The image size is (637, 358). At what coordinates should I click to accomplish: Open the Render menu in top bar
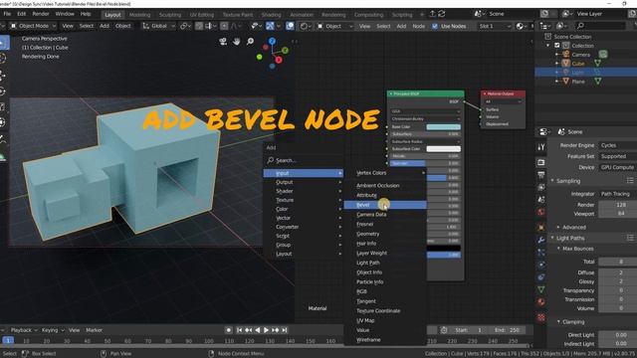click(x=41, y=14)
